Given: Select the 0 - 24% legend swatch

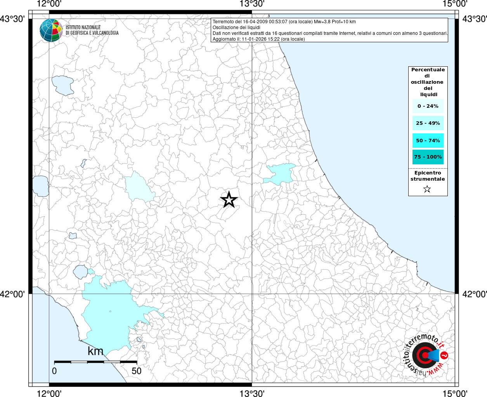Looking at the screenshot, I should (x=428, y=106).
